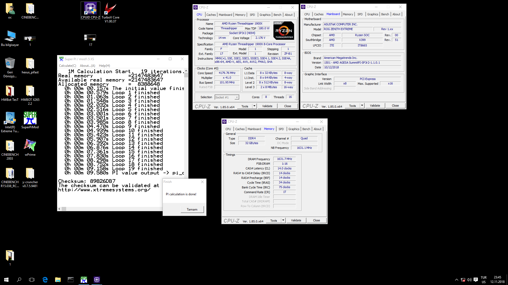This screenshot has width=508, height=285.
Task: Click Tools button in Memory window
Action: pyautogui.click(x=274, y=221)
